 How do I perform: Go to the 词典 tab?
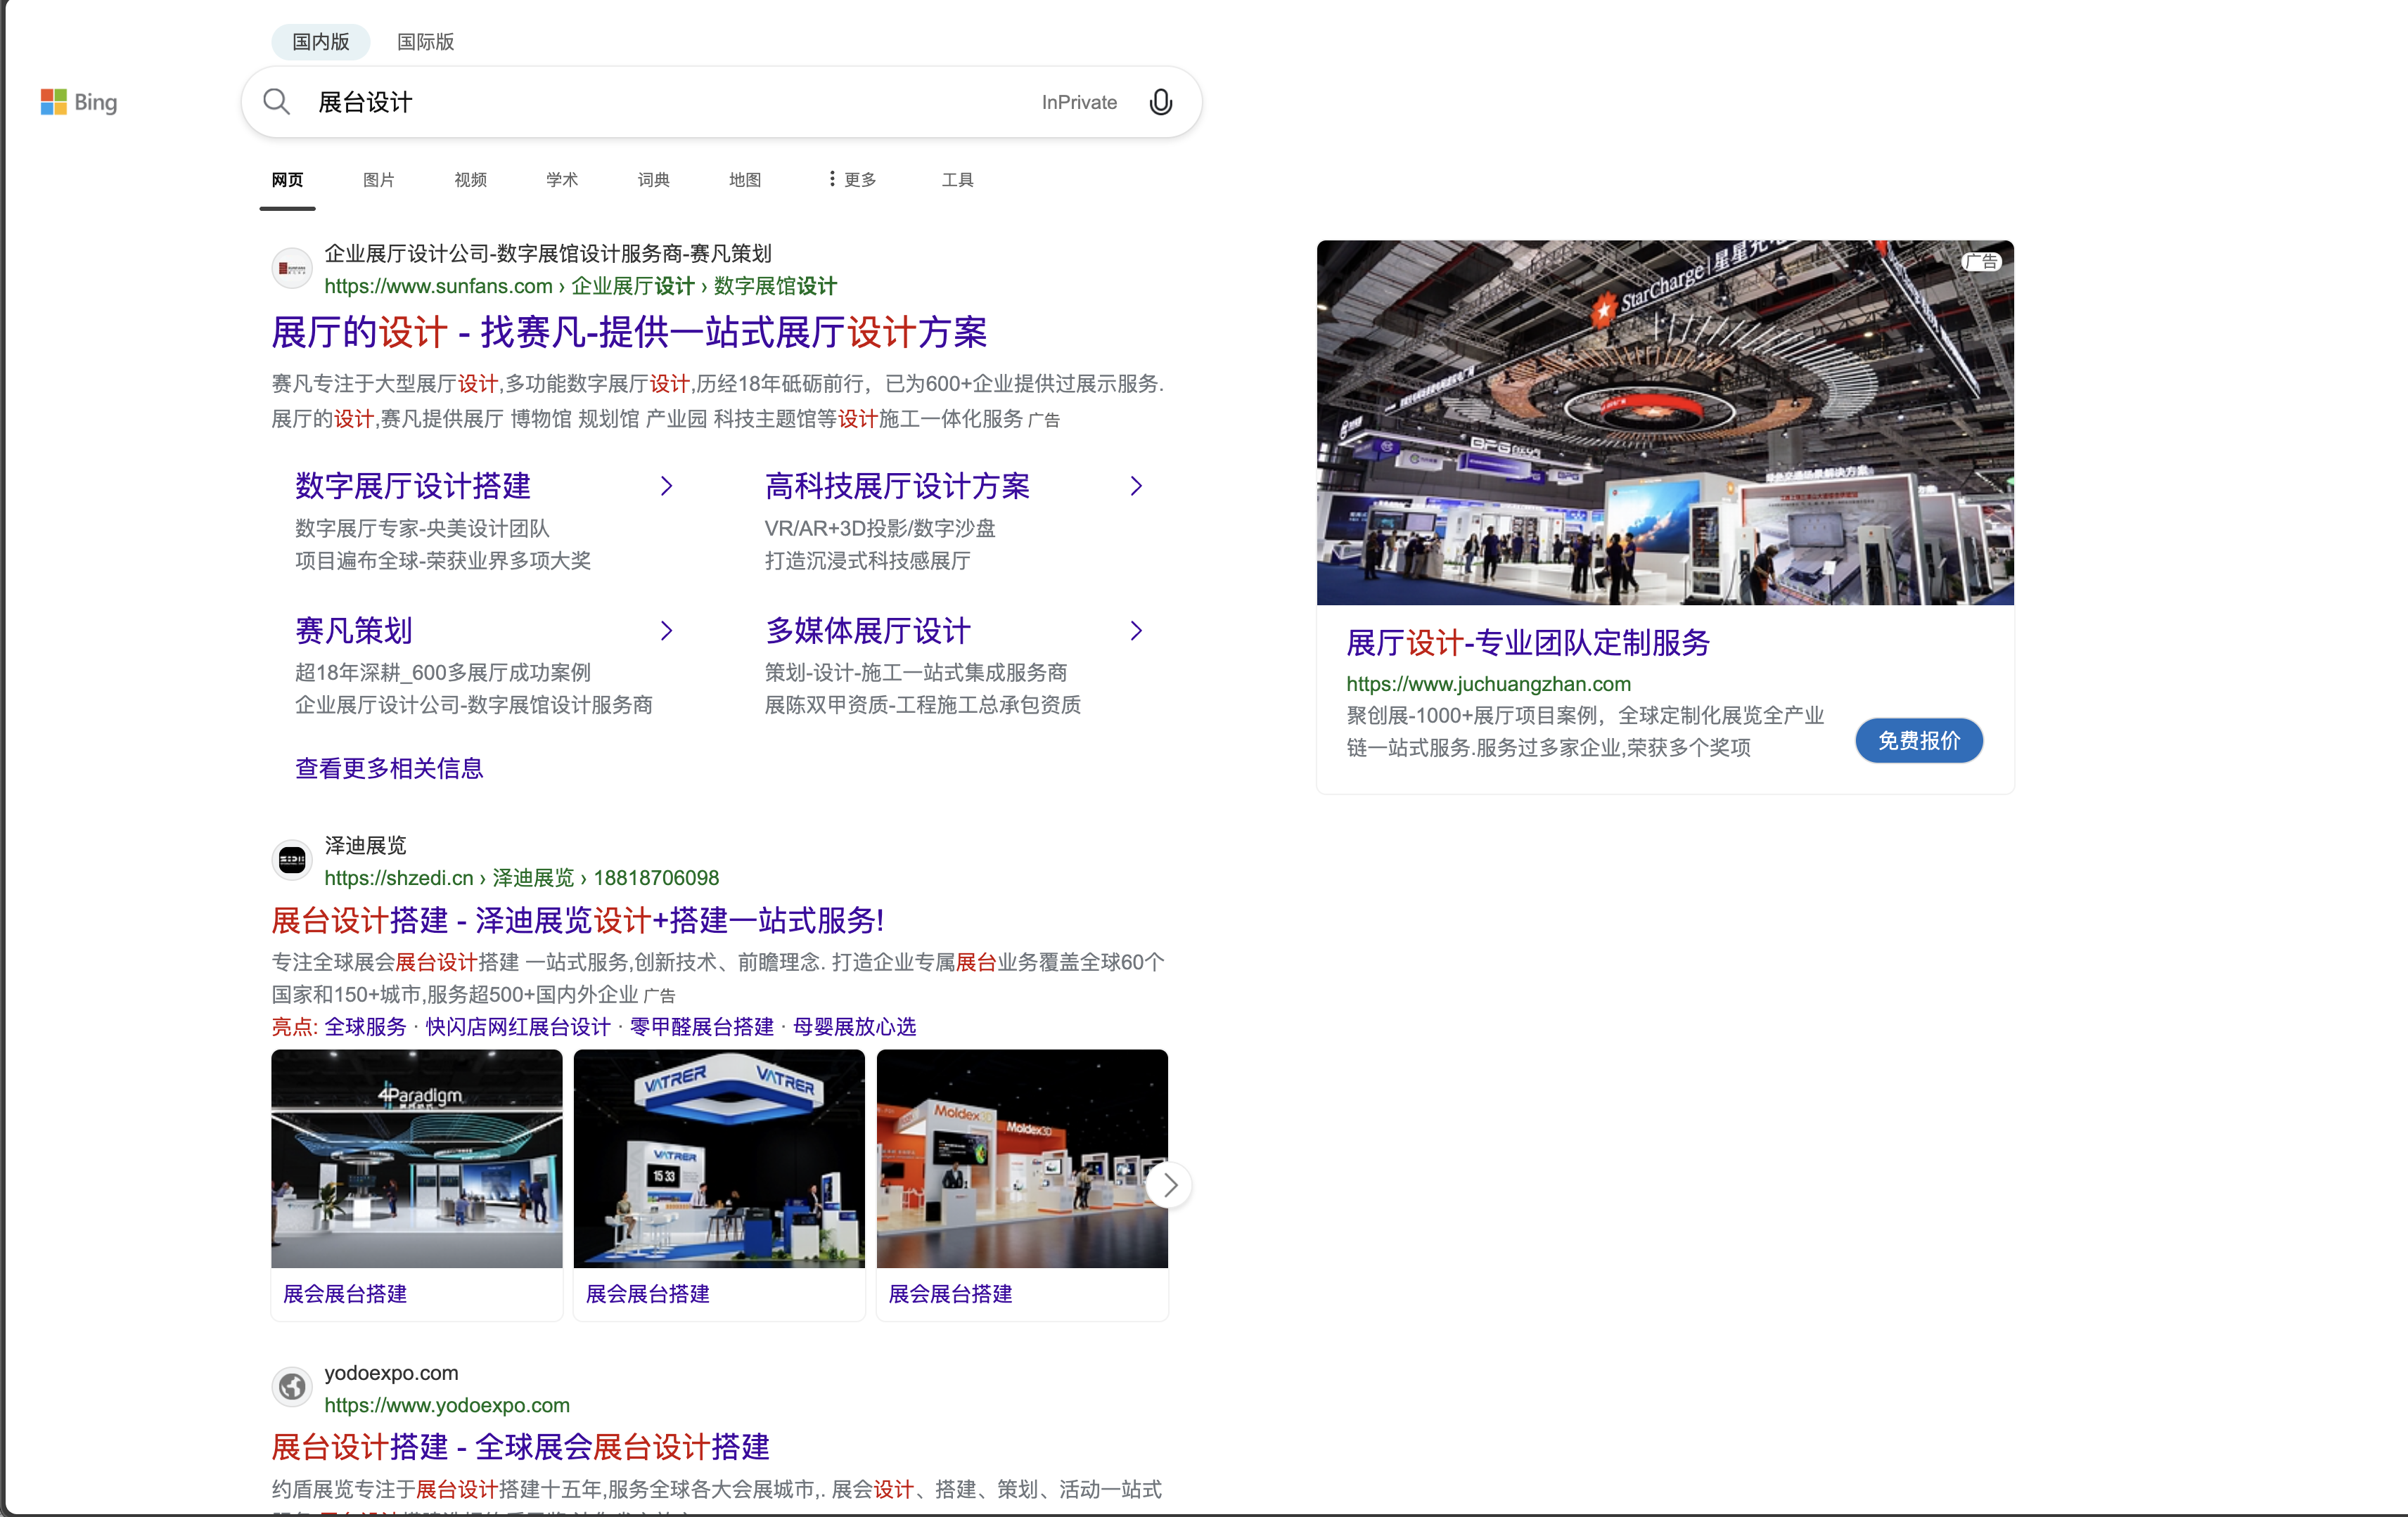click(654, 180)
